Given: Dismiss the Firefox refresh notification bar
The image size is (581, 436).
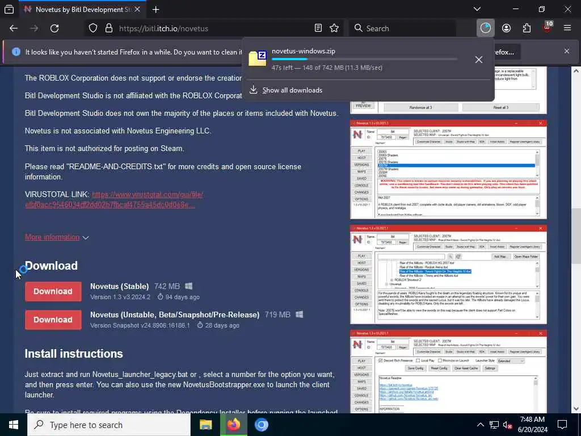Looking at the screenshot, I should (x=567, y=51).
